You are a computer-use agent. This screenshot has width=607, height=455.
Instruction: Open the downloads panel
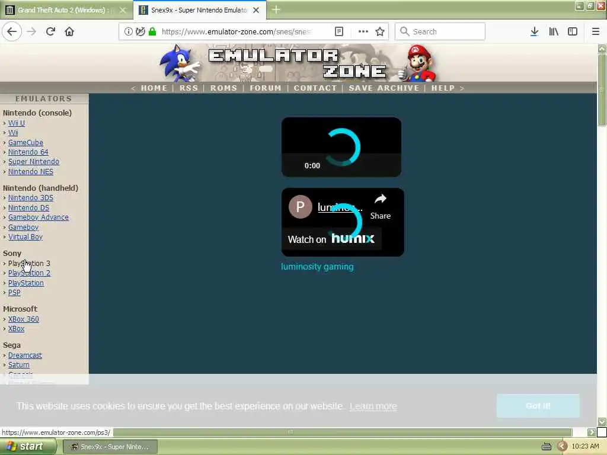[534, 31]
